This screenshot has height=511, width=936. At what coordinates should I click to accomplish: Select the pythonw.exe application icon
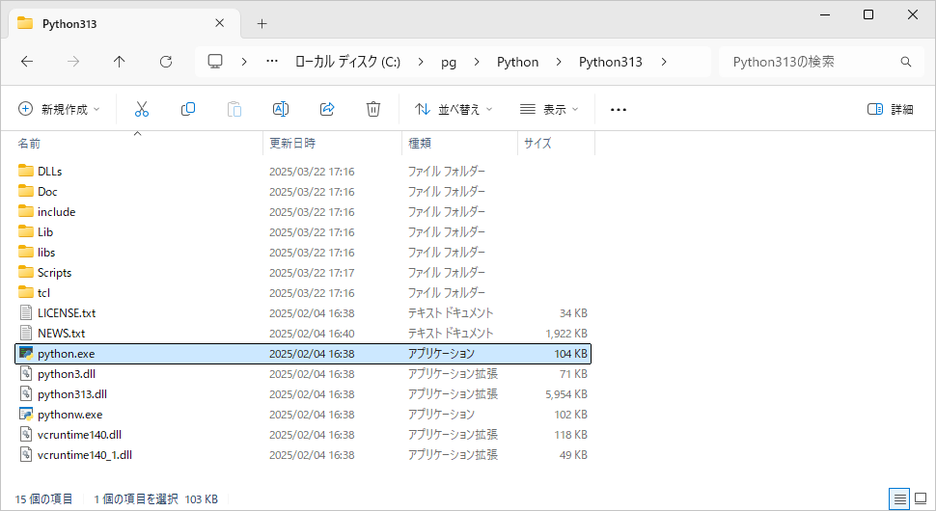click(x=26, y=415)
